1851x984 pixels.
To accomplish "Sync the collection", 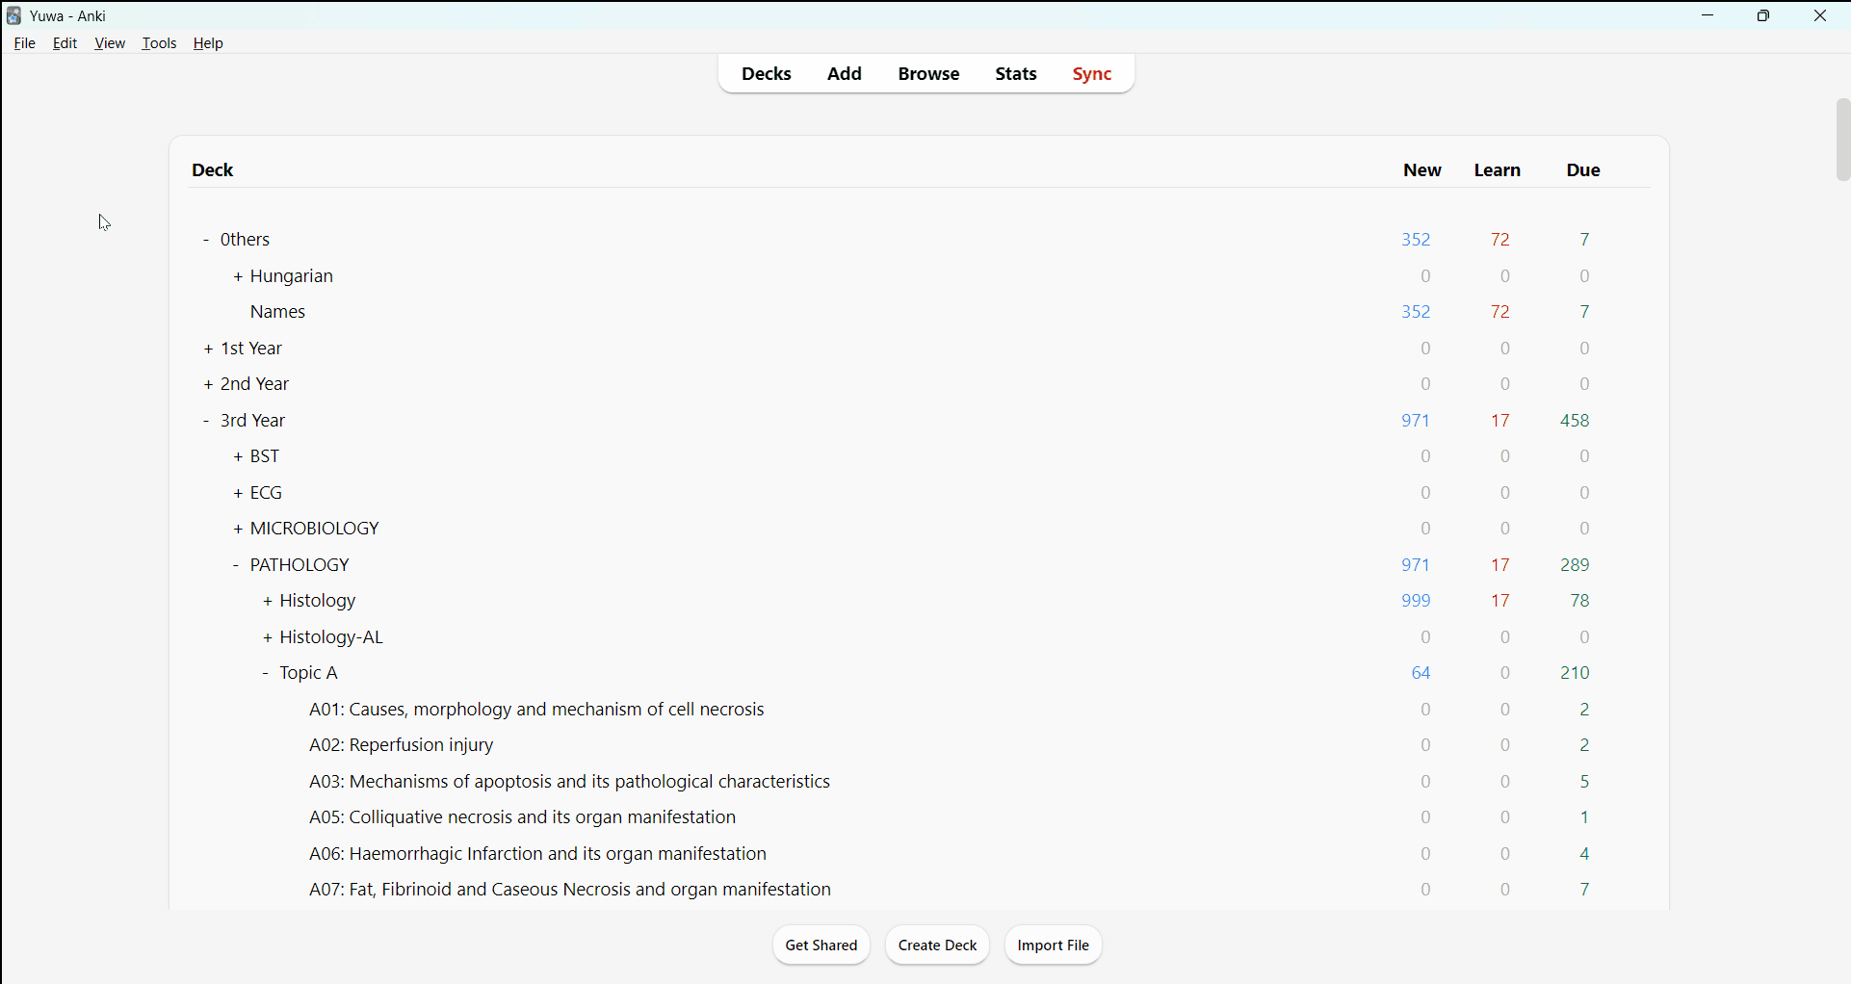I will (x=1092, y=74).
